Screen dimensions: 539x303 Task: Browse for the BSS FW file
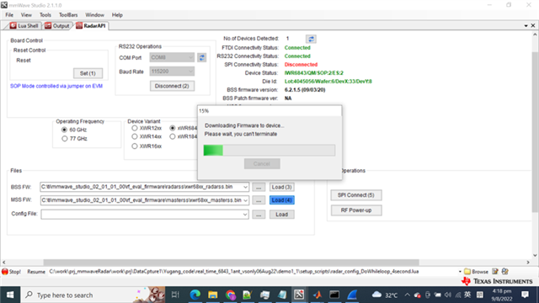click(x=259, y=187)
